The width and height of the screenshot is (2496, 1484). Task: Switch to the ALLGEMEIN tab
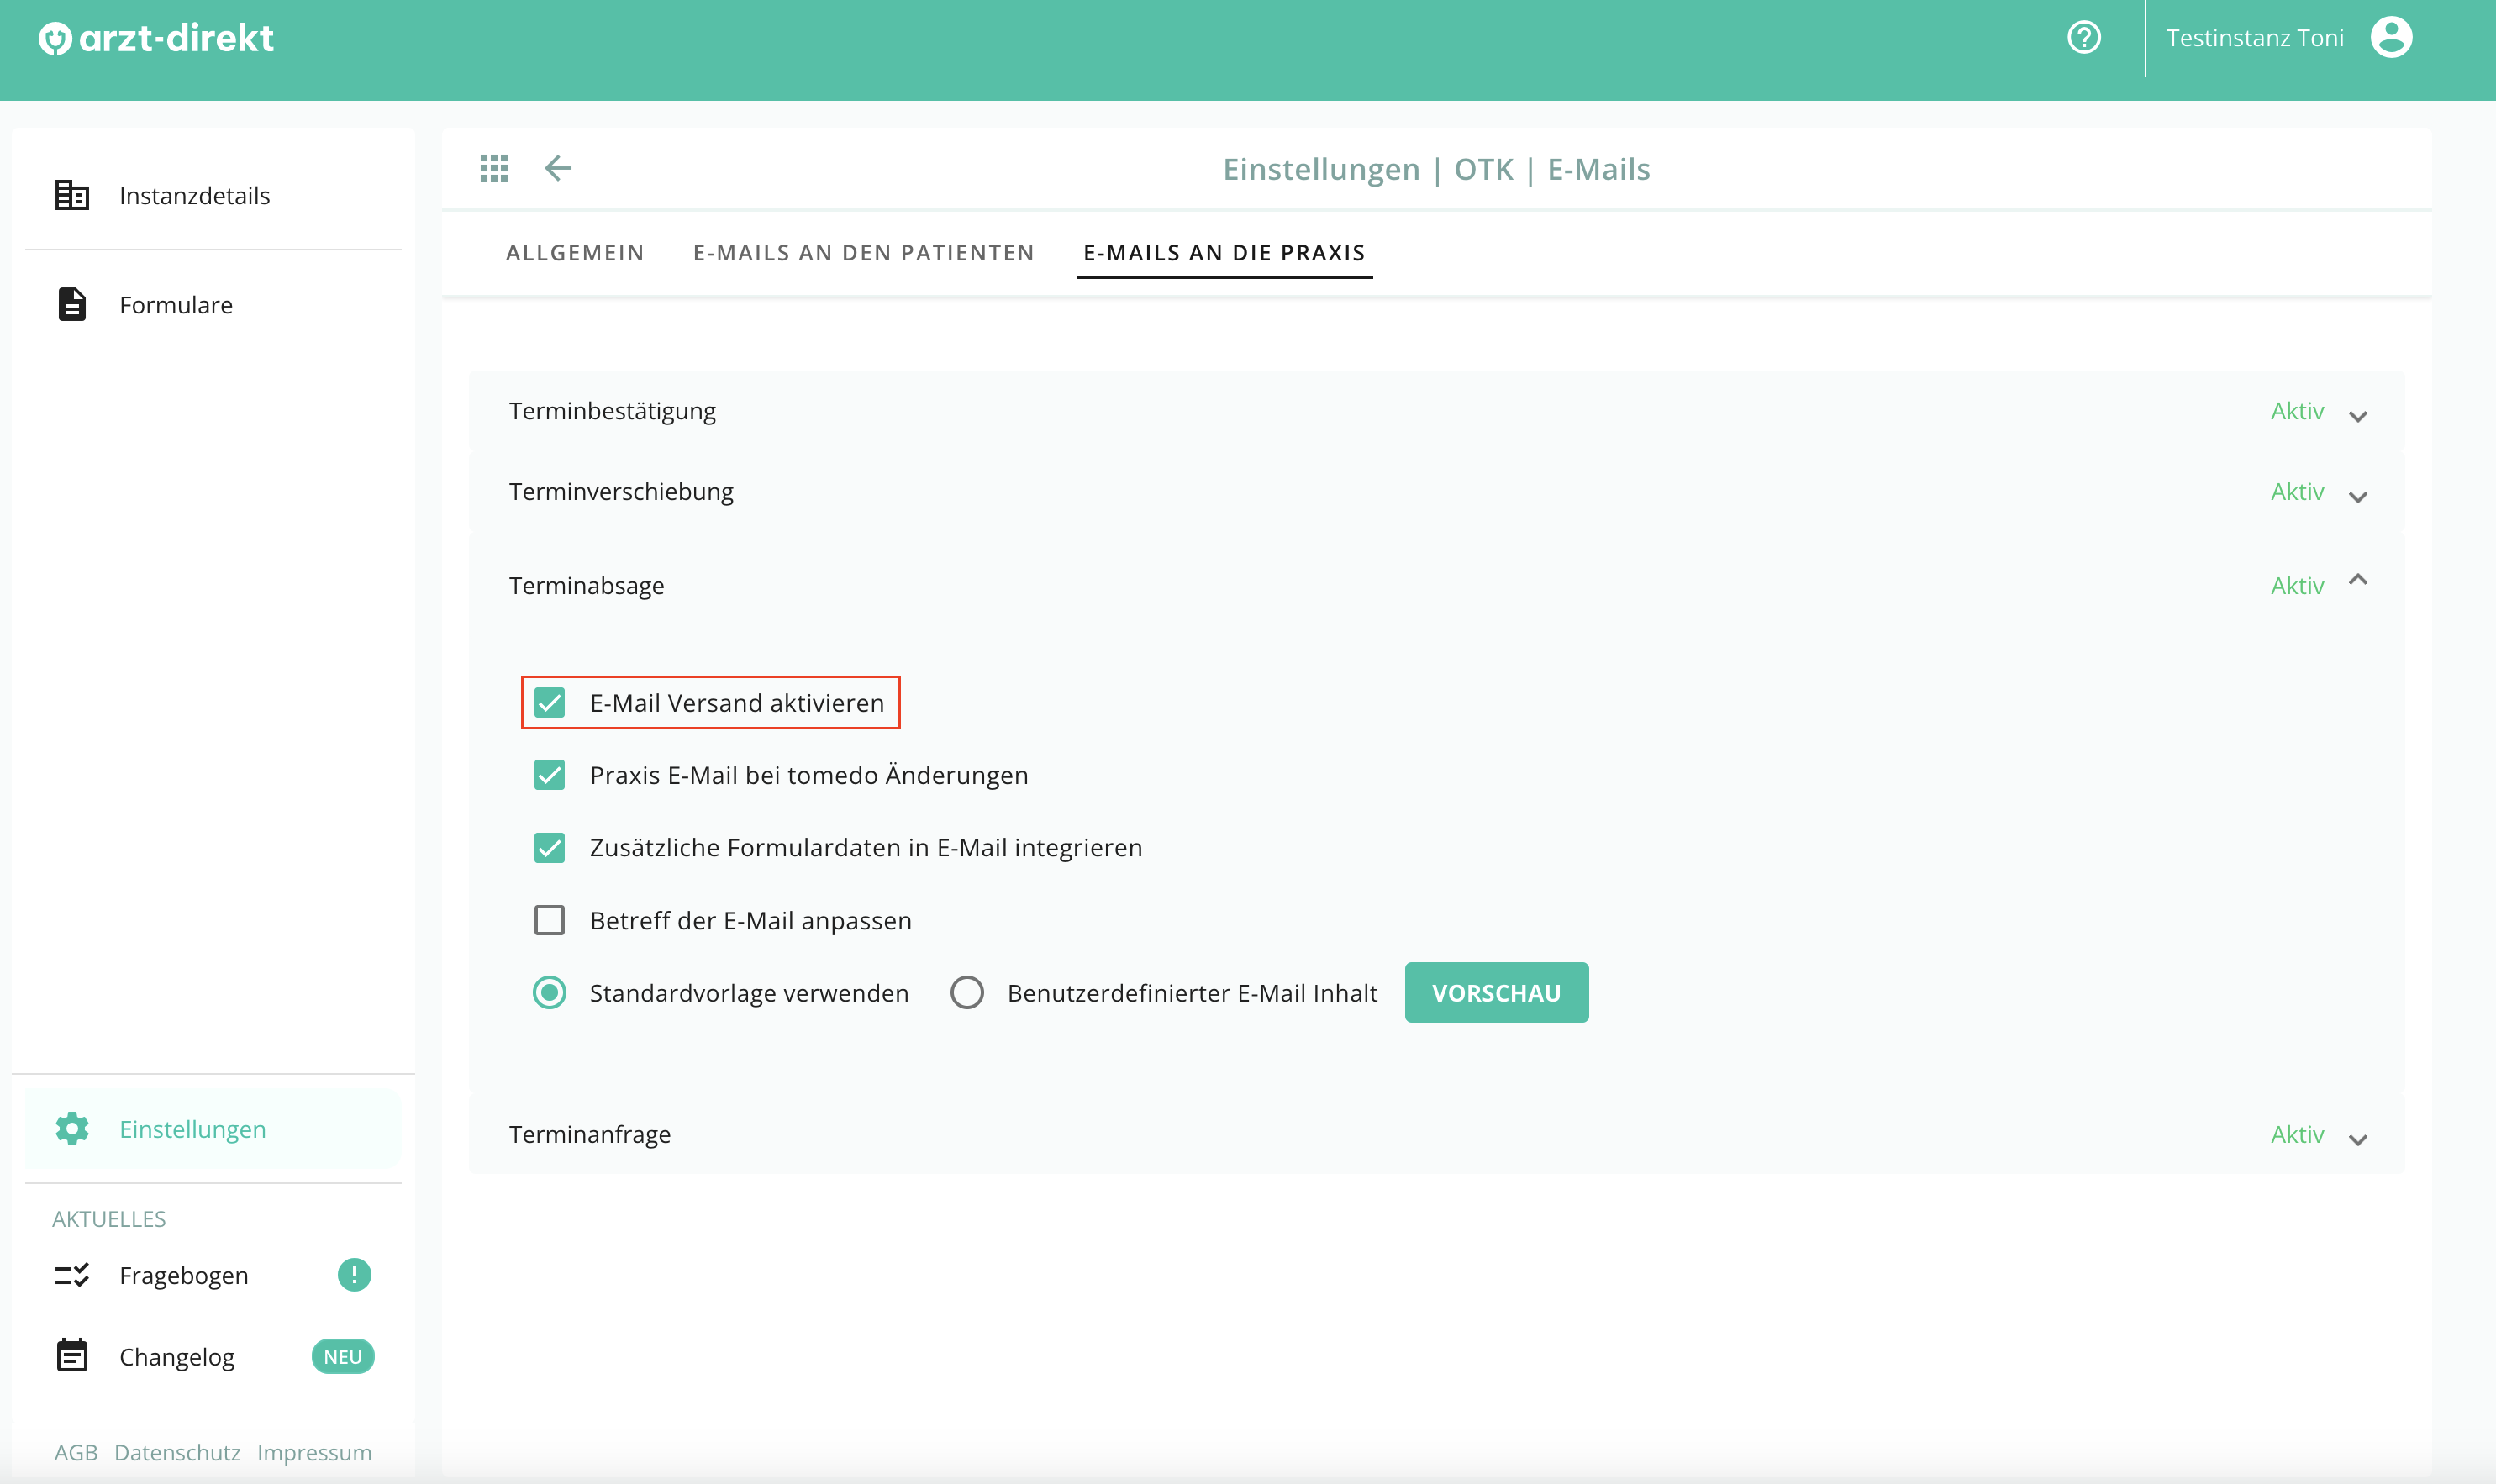pos(575,253)
